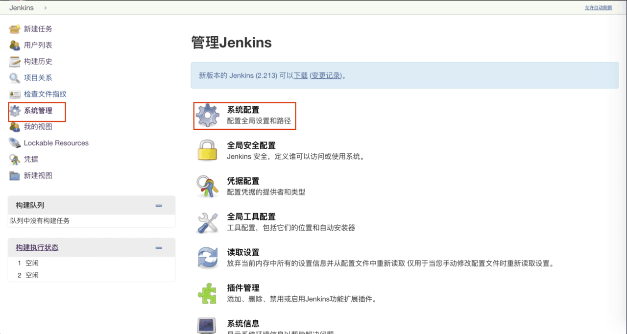Click executor 2 空闲 row
627x334 pixels.
pyautogui.click(x=91, y=275)
